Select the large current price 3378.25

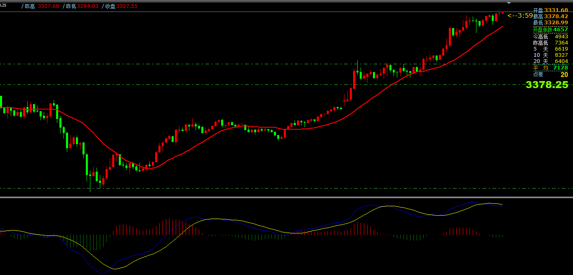547,85
